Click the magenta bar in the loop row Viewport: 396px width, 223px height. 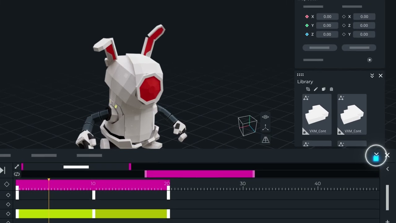coord(200,174)
